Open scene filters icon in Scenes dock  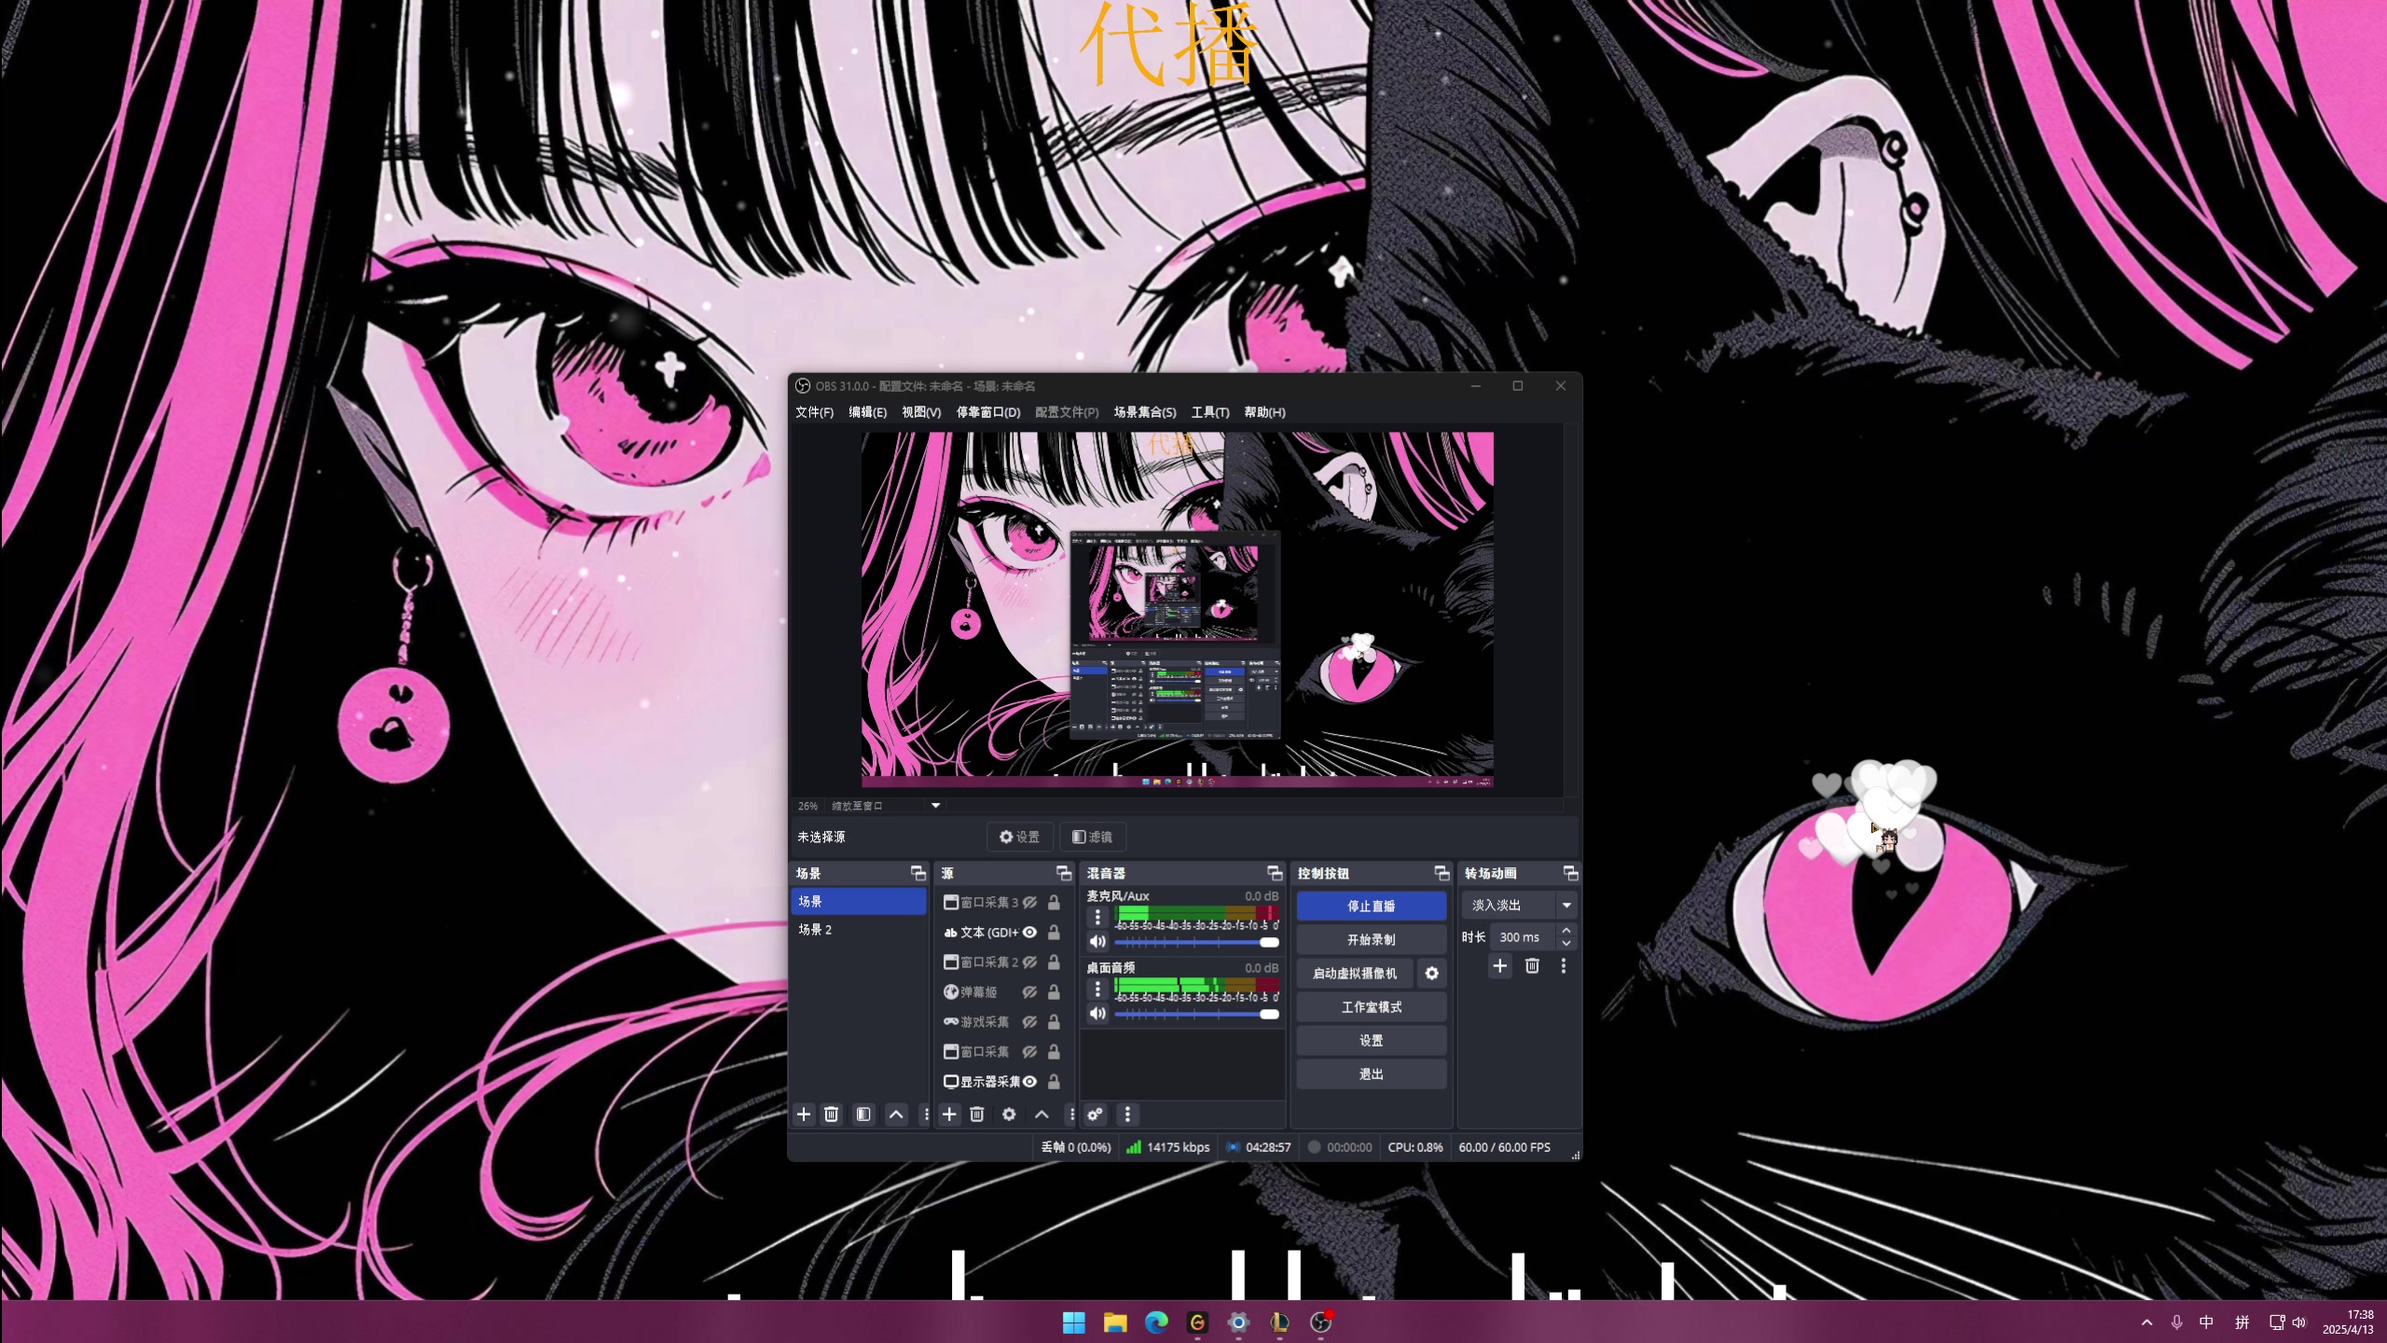pyautogui.click(x=863, y=1114)
